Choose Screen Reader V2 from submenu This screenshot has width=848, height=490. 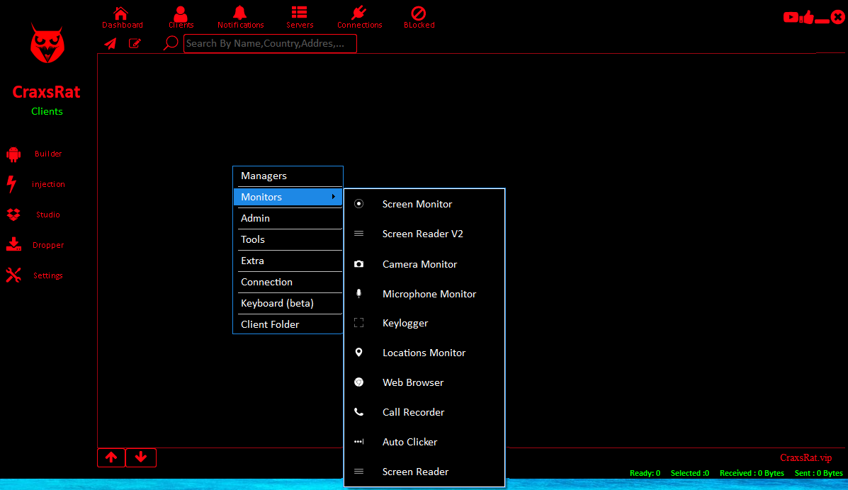point(424,234)
